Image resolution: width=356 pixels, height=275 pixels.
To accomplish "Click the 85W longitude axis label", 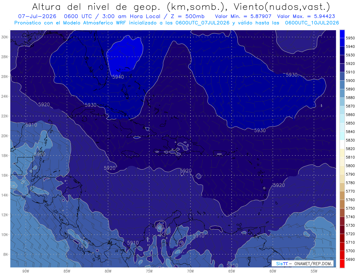I will click(67, 271).
